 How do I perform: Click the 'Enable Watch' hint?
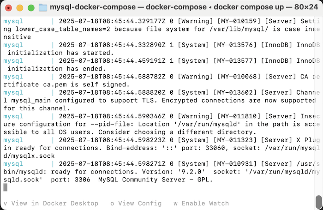[201, 204]
